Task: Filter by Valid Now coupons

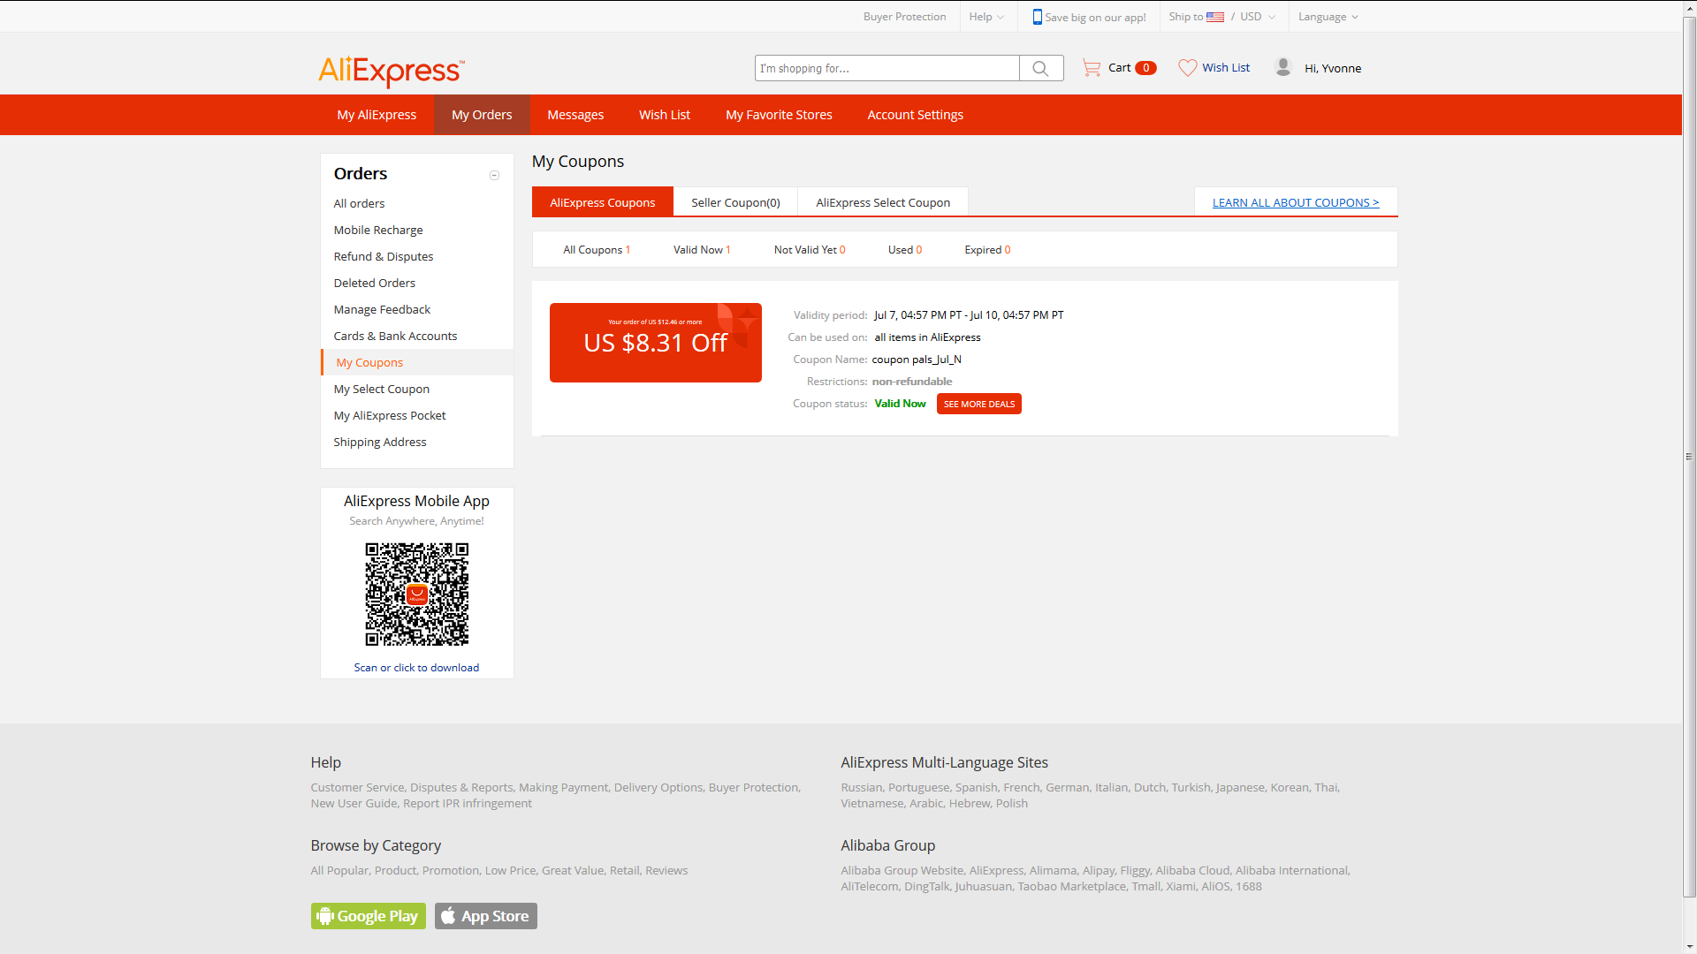Action: (702, 250)
